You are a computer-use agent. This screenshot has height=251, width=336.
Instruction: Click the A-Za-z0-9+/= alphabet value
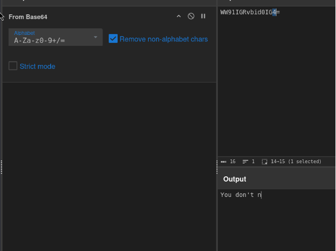click(x=39, y=40)
